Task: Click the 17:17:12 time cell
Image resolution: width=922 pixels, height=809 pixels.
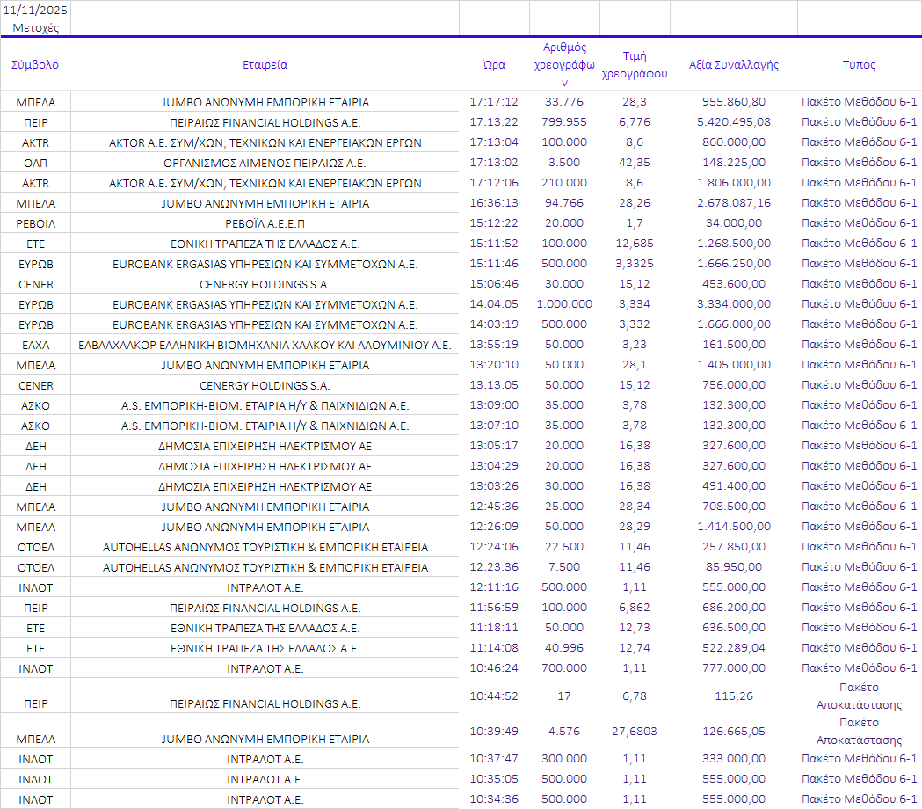Action: (494, 102)
